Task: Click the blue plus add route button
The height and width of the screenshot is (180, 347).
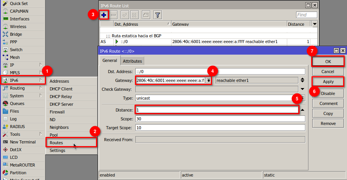Action: (104, 15)
